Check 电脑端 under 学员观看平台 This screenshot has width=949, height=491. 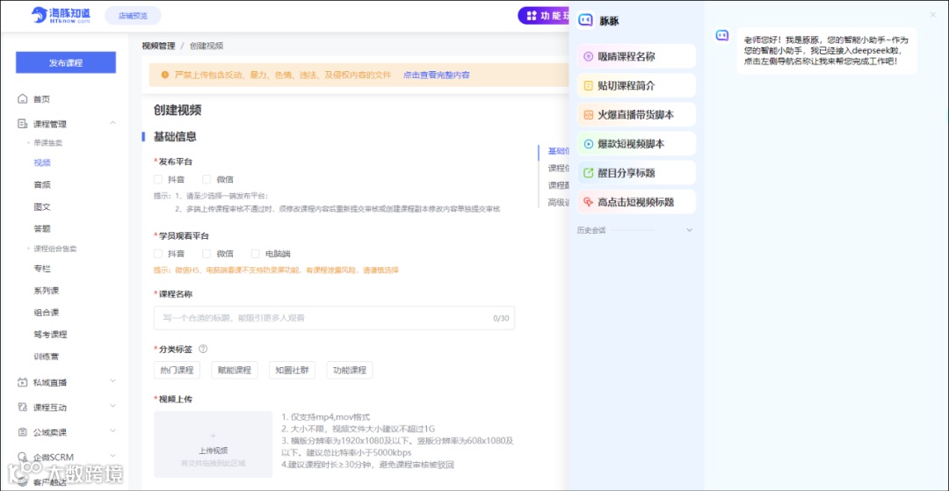255,253
